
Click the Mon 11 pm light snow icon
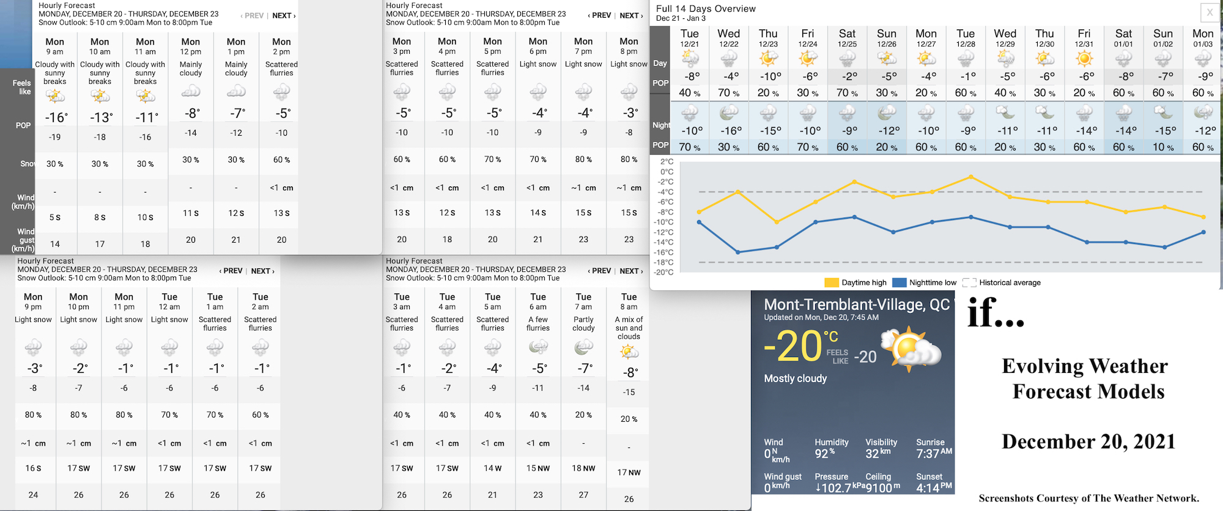click(x=124, y=348)
